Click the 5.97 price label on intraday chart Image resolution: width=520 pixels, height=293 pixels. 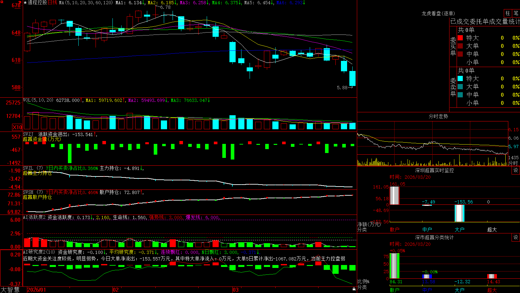[x=513, y=146]
